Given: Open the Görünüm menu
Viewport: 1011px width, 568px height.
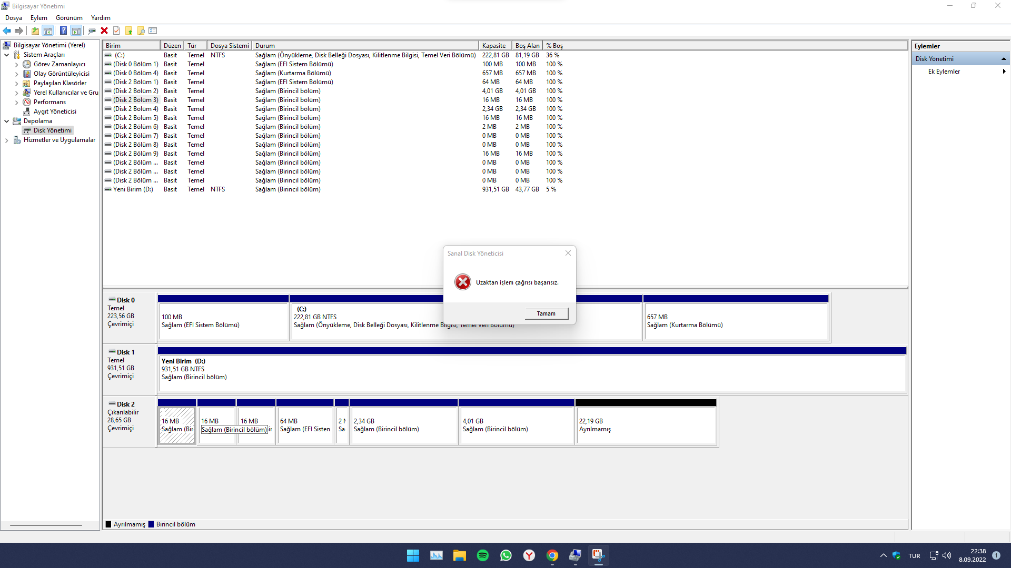Looking at the screenshot, I should 69,18.
